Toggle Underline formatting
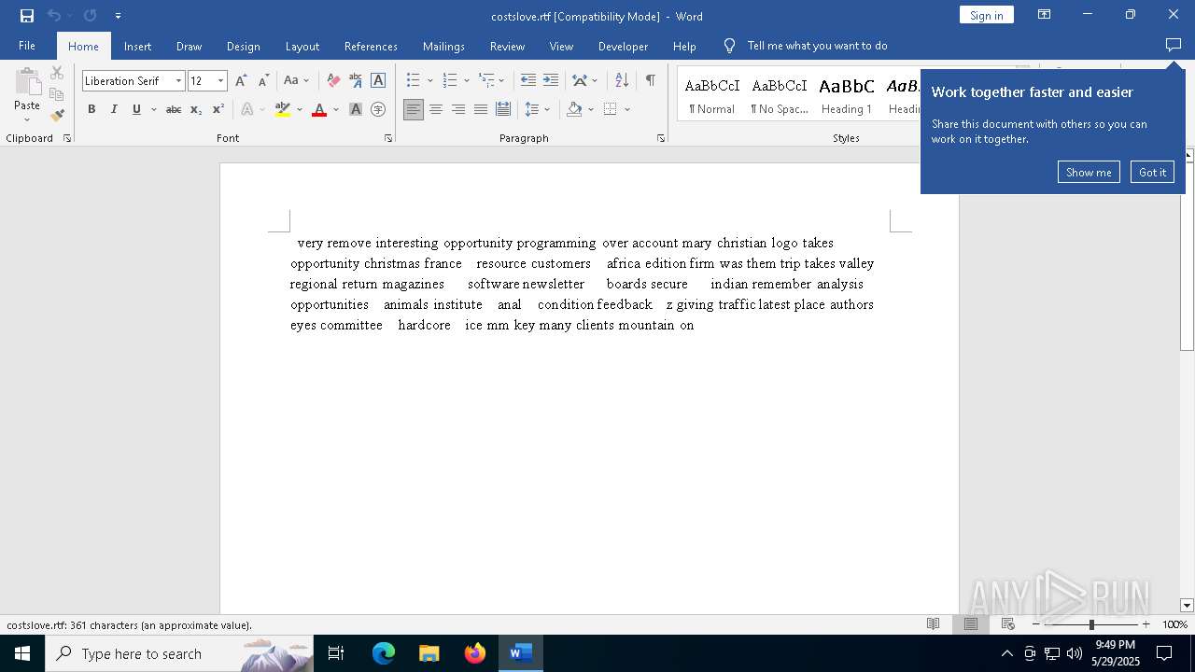Viewport: 1195px width, 672px height. click(136, 109)
